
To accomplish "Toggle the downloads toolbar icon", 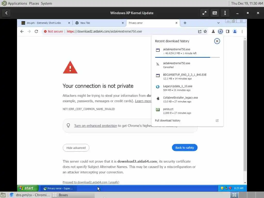I will tap(220, 31).
